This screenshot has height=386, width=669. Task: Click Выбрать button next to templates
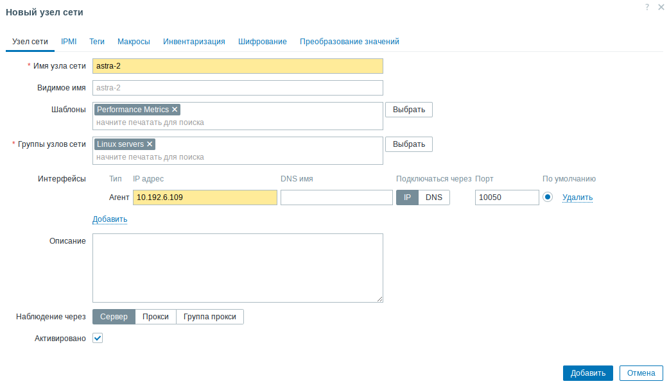point(409,110)
